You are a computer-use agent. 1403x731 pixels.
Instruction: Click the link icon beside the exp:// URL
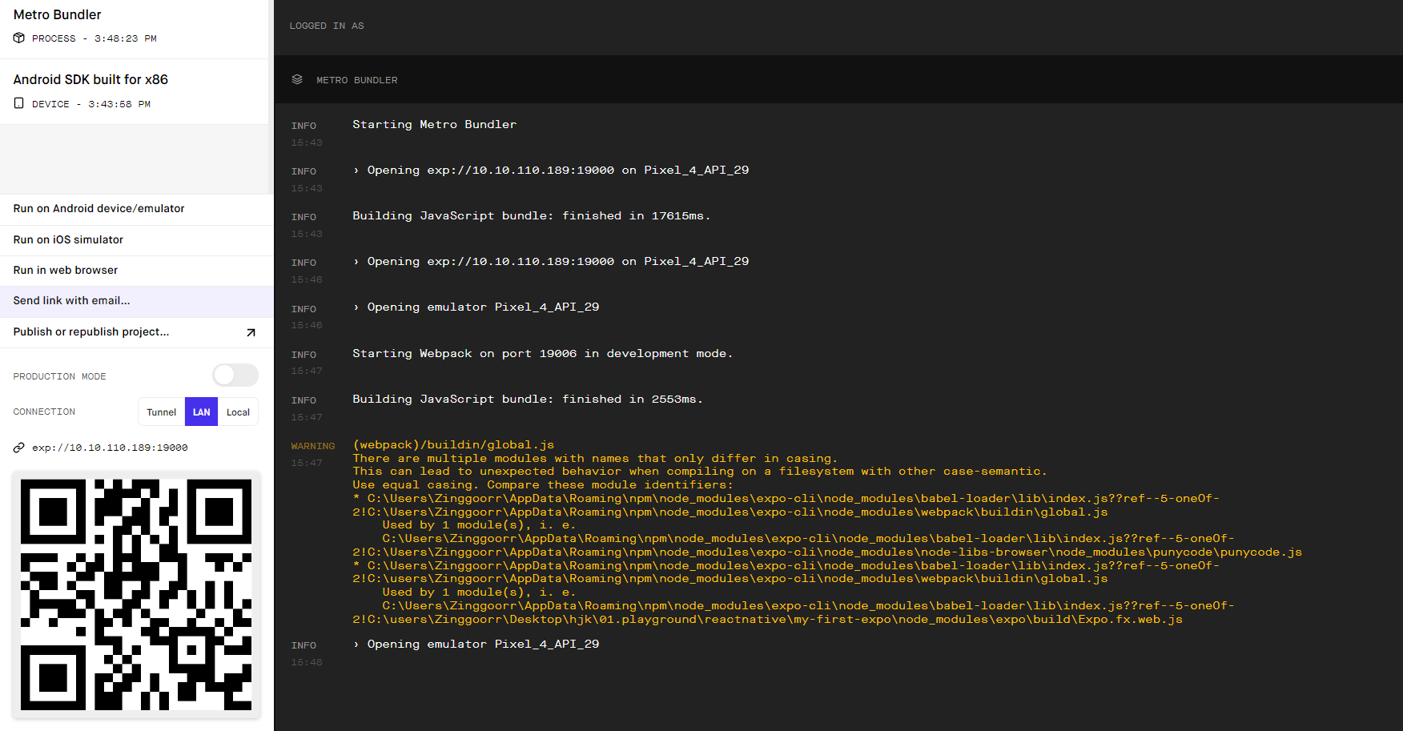(19, 448)
